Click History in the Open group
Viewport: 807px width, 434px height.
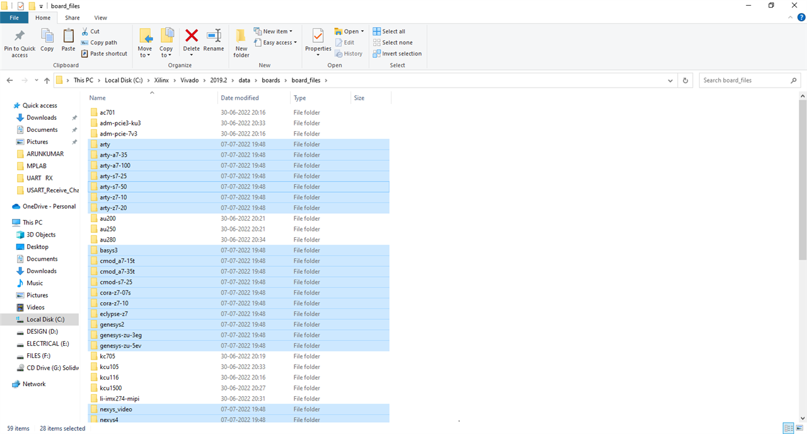click(x=349, y=54)
